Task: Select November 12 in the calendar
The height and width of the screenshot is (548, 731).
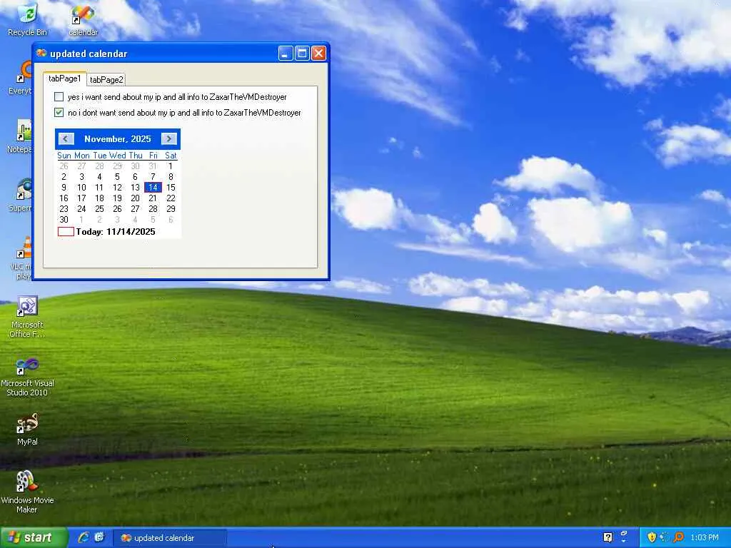Action: (117, 188)
